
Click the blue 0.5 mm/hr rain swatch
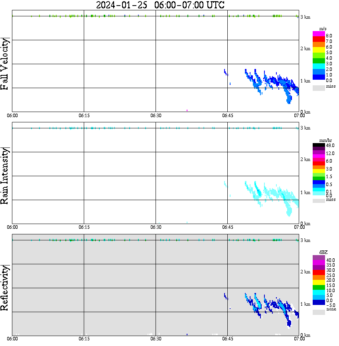click(319, 182)
